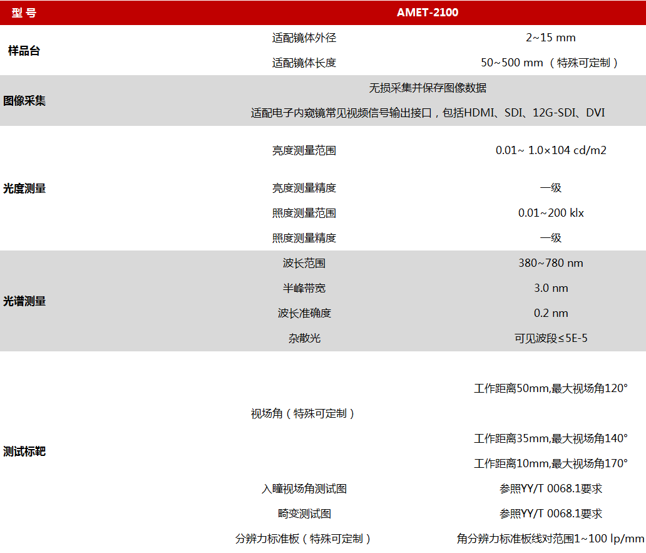The image size is (646, 553).
Task: Click the HDMI, SDI, DVI interface line
Action: coord(428,113)
